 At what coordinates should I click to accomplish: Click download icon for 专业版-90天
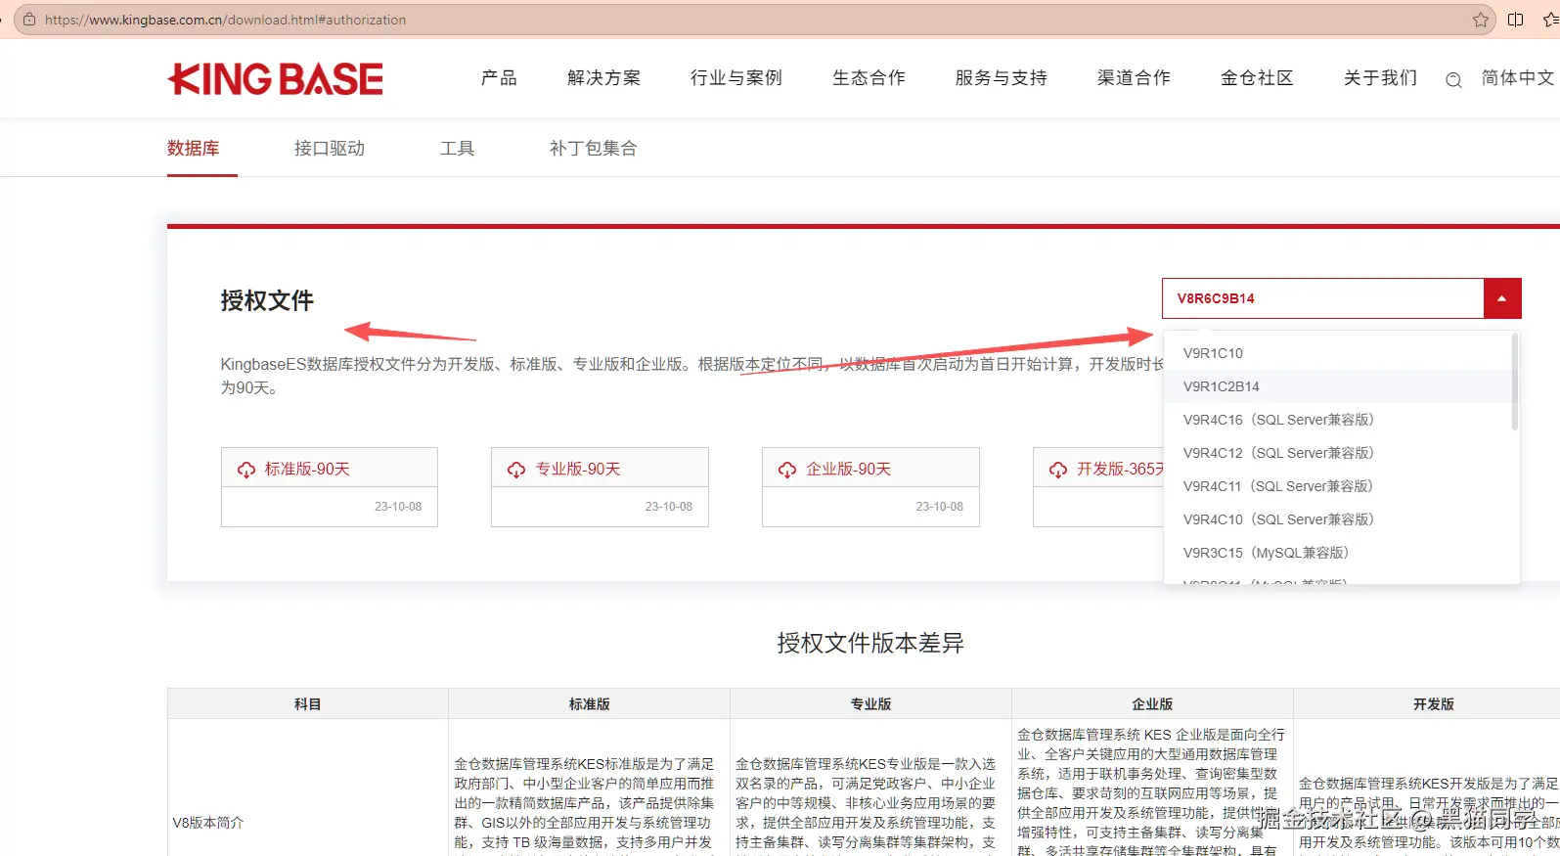coord(516,470)
